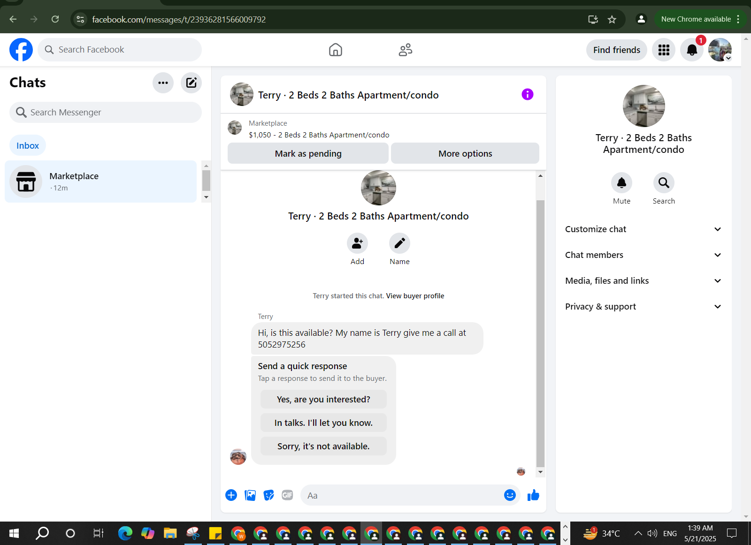Click Terry's message with phone number
This screenshot has height=545, width=751.
tap(367, 338)
